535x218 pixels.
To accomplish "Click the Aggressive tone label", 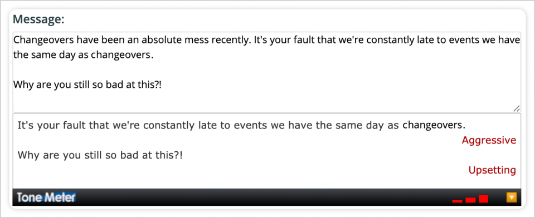I will (x=489, y=140).
